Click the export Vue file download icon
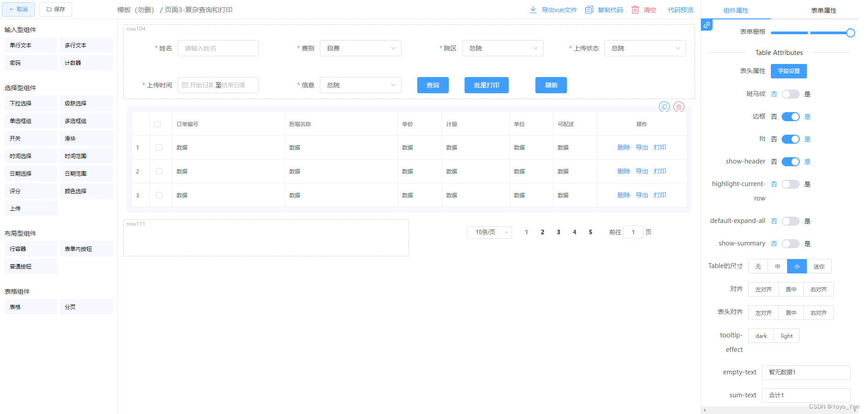Image resolution: width=866 pixels, height=414 pixels. click(533, 10)
